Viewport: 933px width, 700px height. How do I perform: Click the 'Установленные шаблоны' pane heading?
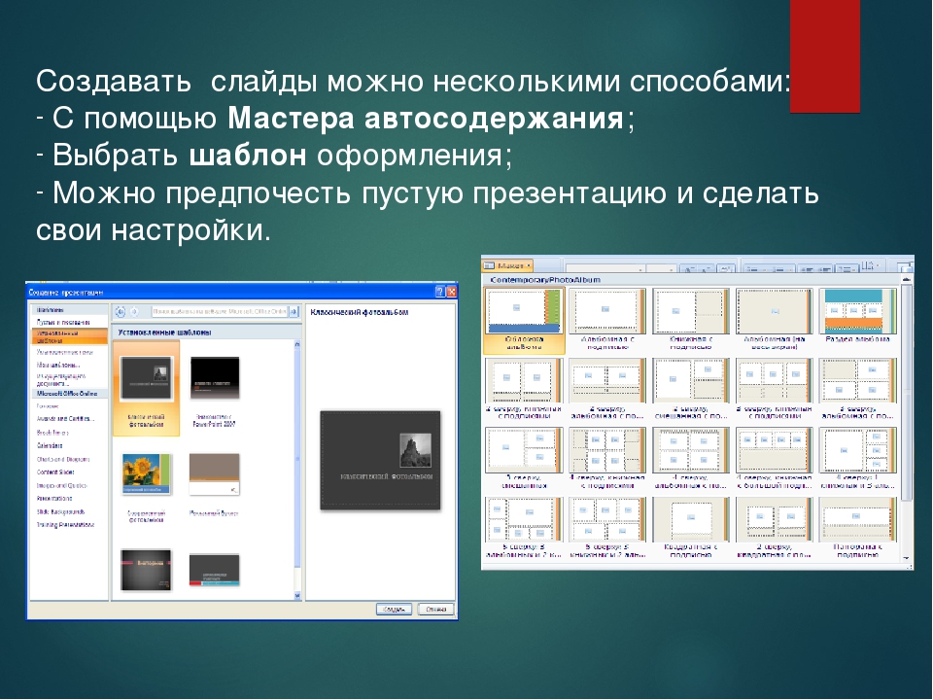tap(165, 332)
